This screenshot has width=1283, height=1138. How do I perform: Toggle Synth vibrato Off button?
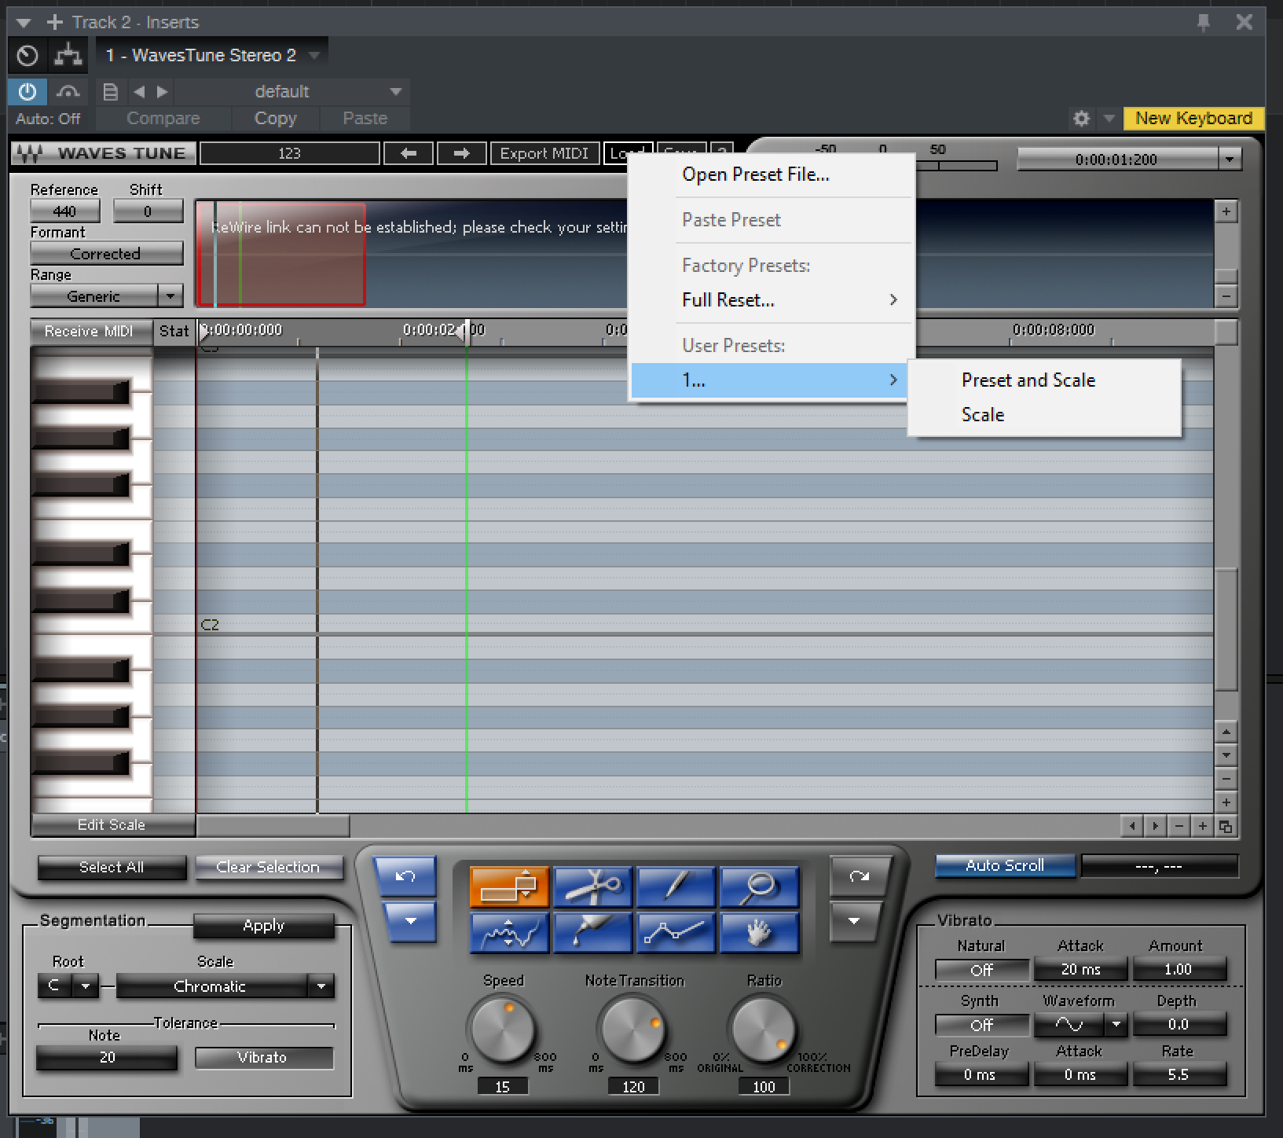click(x=981, y=1025)
